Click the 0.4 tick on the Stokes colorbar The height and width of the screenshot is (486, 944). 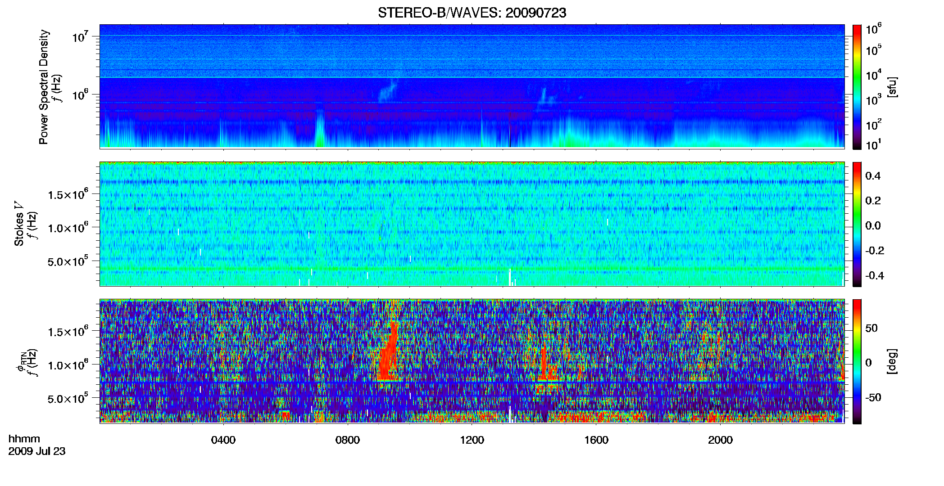click(873, 176)
